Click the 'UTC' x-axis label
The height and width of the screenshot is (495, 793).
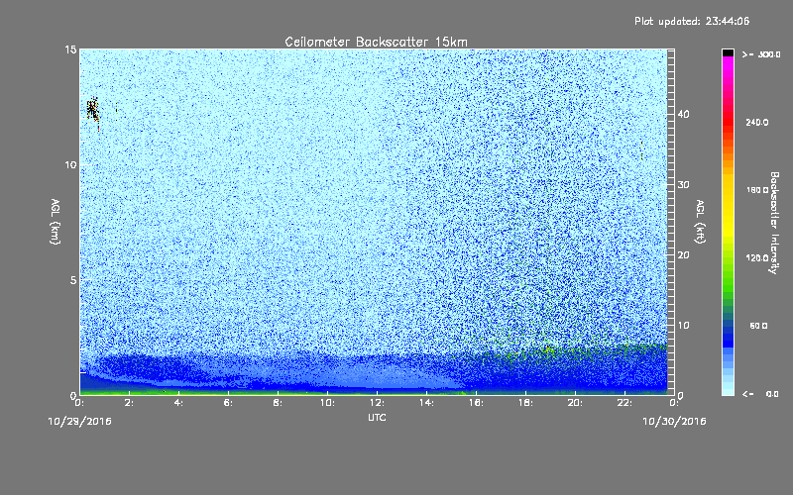[x=377, y=417]
